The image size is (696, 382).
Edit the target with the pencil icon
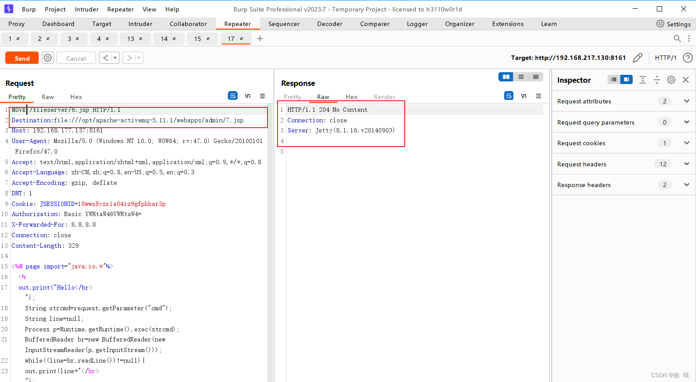637,58
